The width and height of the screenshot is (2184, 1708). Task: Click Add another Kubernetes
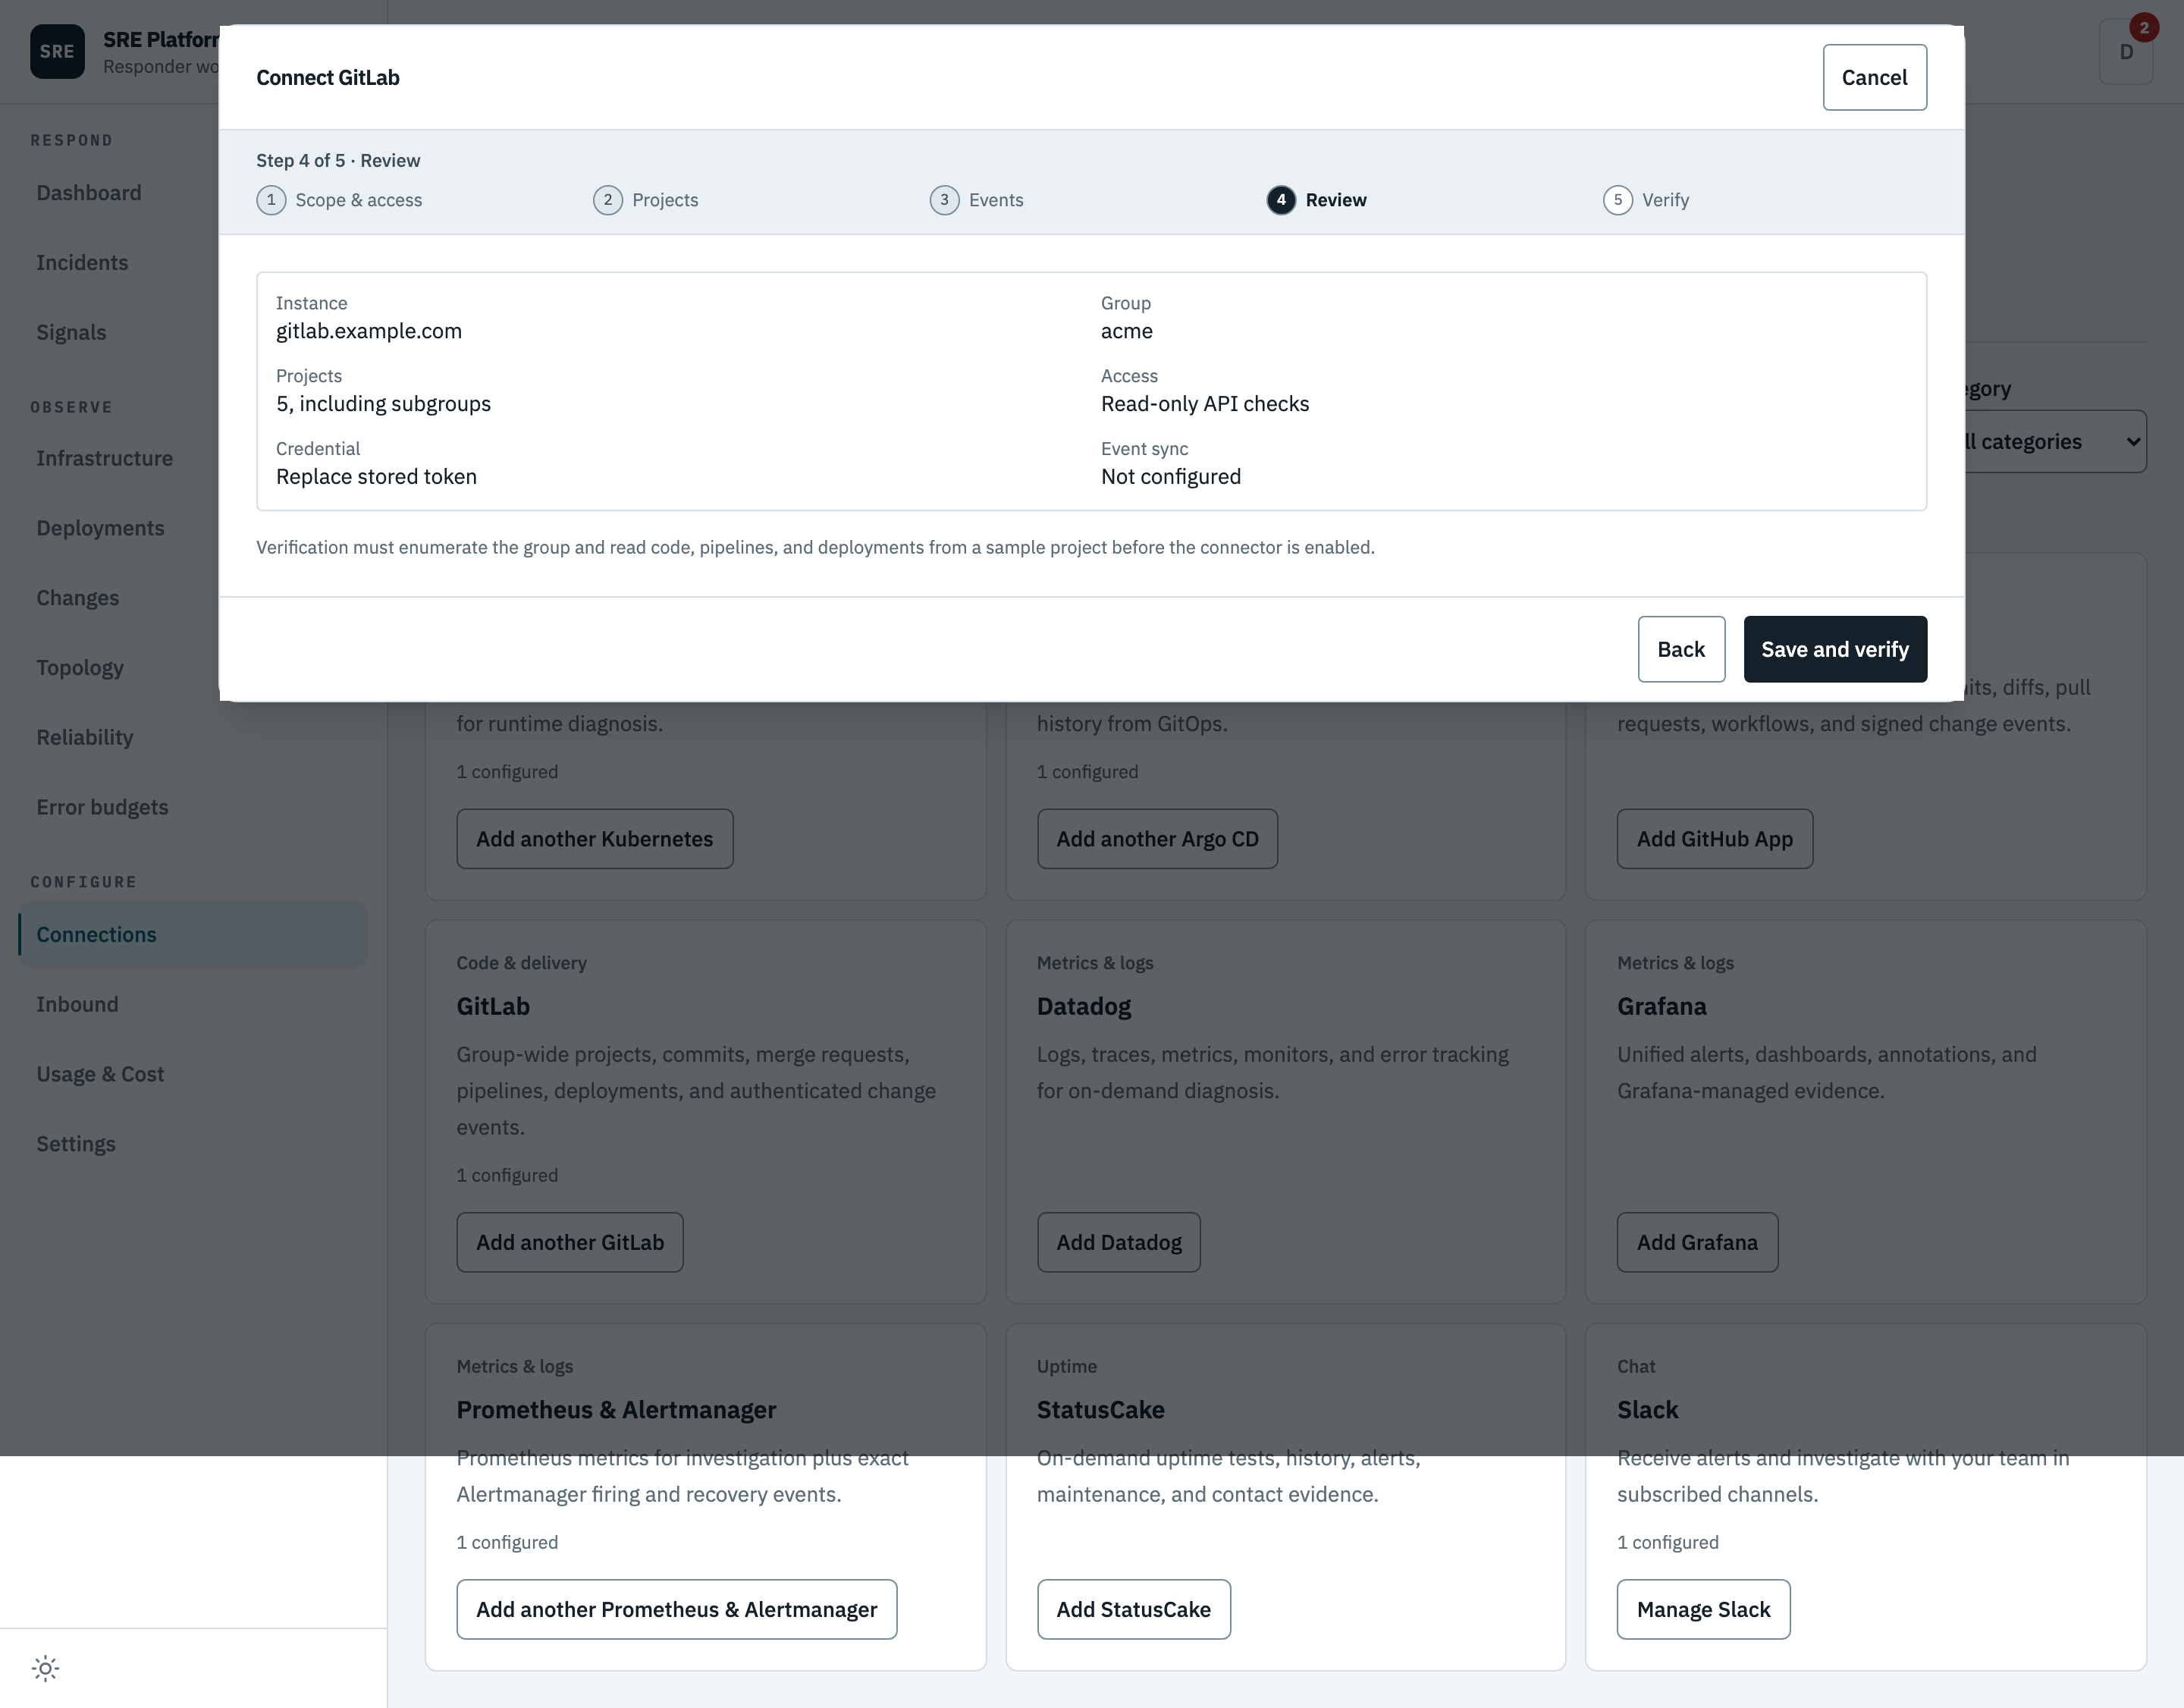click(594, 839)
